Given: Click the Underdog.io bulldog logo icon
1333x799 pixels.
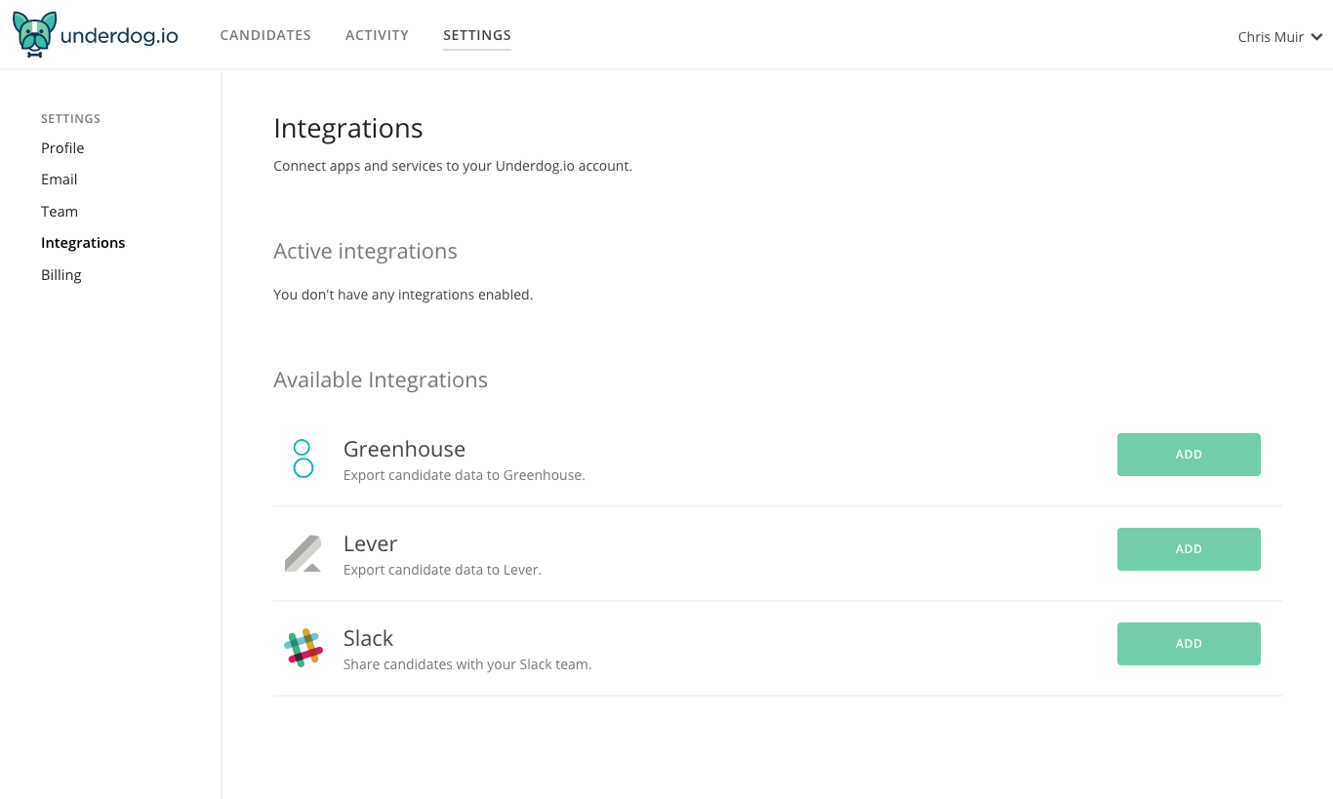Looking at the screenshot, I should (35, 35).
